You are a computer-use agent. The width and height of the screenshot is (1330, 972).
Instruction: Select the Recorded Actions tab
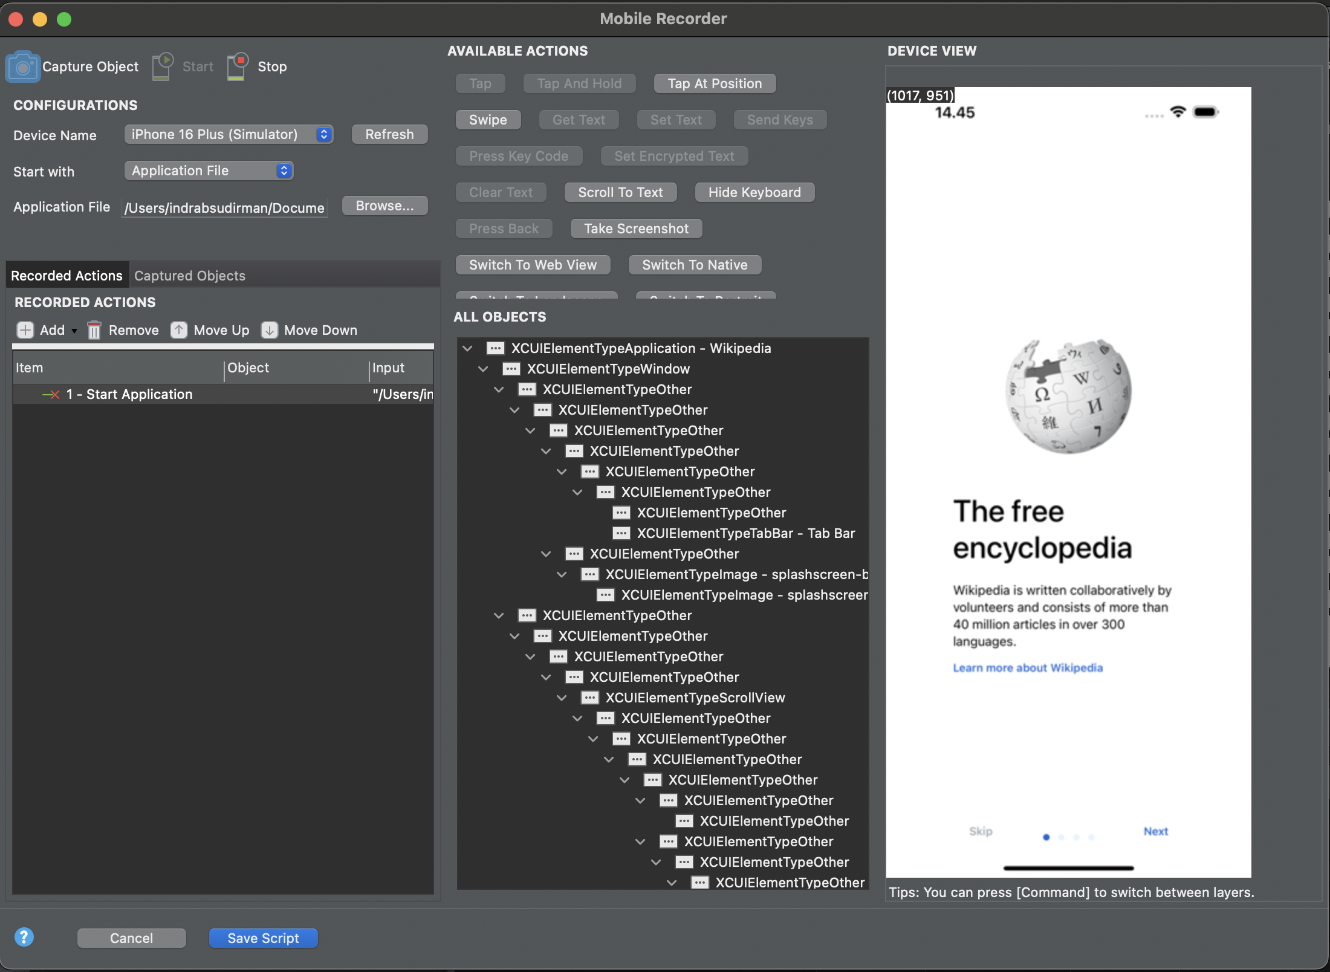pyautogui.click(x=66, y=276)
